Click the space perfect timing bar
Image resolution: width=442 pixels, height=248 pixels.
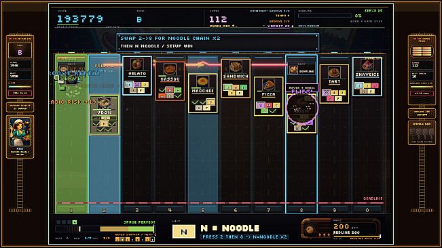point(105,229)
